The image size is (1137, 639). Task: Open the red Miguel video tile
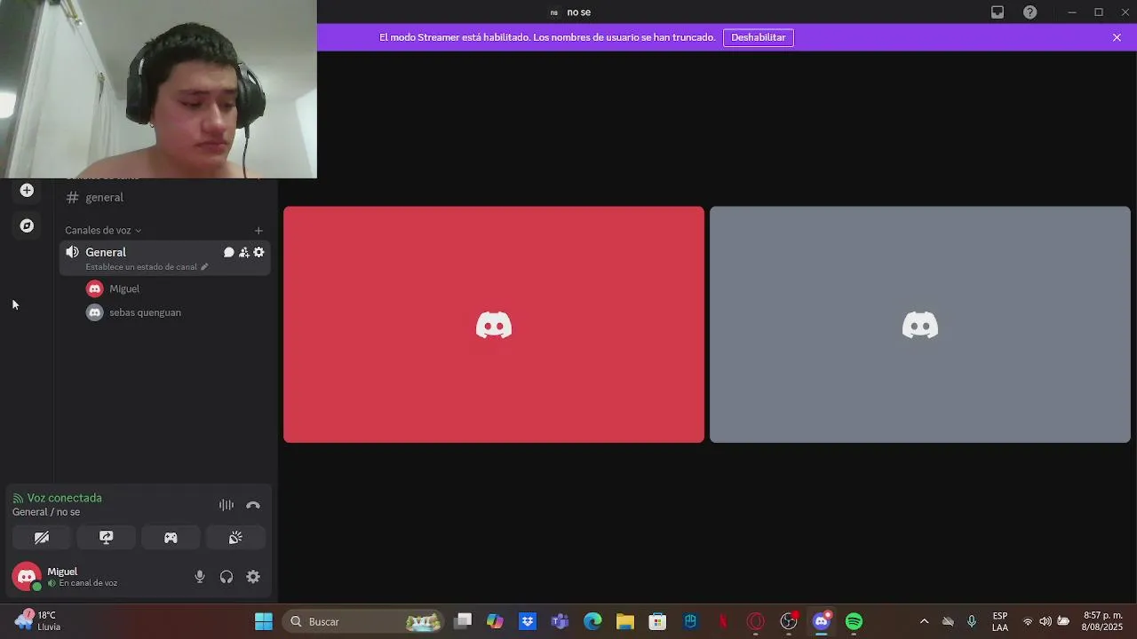494,325
